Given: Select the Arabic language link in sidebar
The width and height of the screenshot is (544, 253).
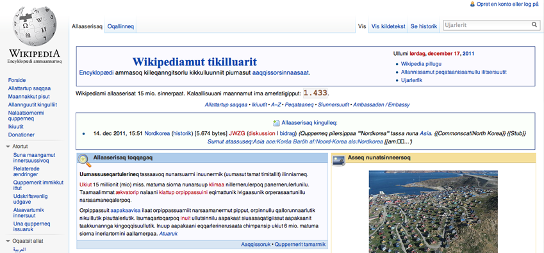Looking at the screenshot, I should pos(19,249).
